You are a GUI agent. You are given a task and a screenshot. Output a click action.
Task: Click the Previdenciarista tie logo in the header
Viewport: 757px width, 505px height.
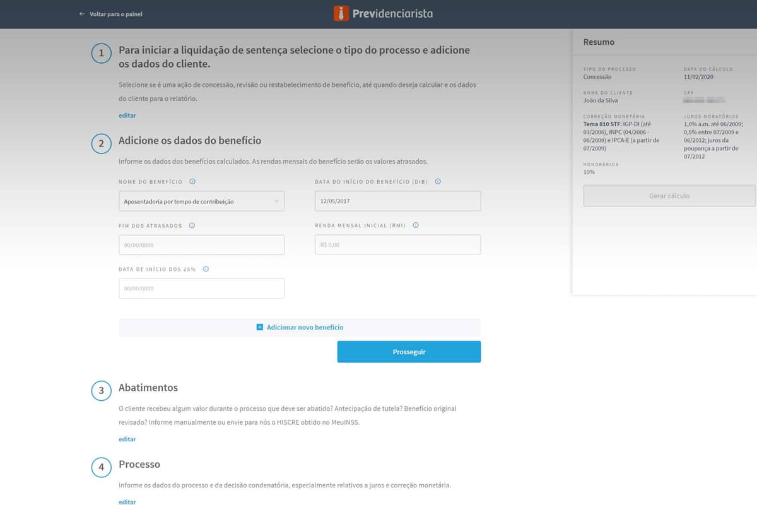[341, 13]
